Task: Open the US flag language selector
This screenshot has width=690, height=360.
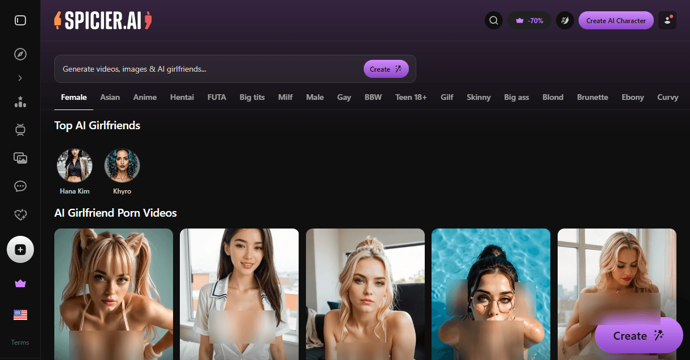Action: [20, 315]
